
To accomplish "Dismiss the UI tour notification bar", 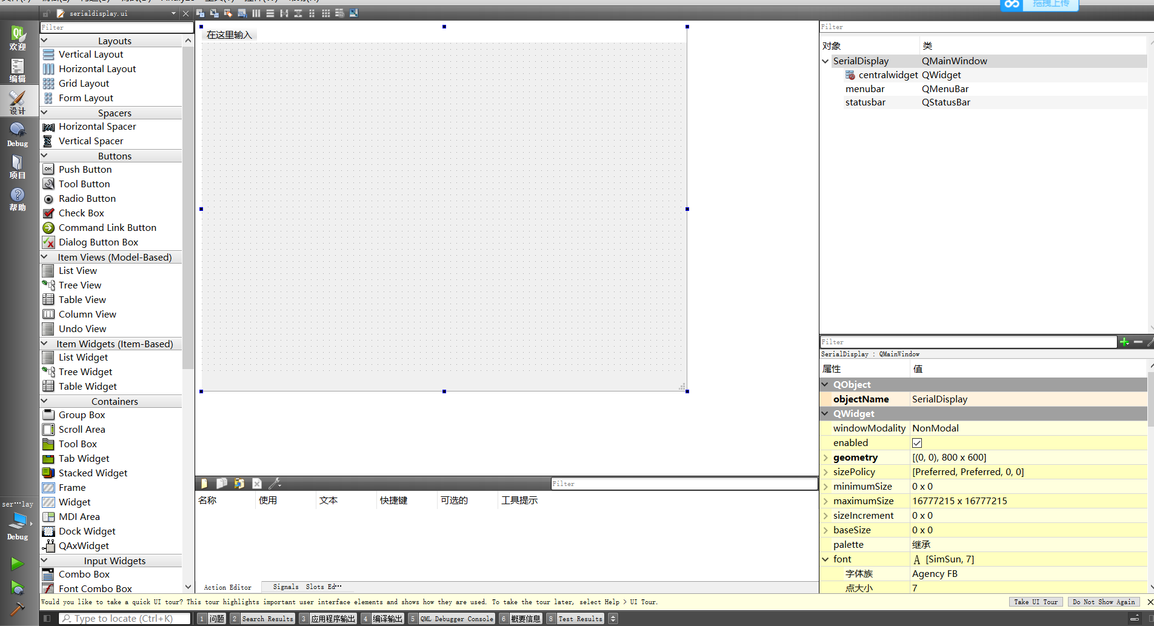I will pos(1150,602).
